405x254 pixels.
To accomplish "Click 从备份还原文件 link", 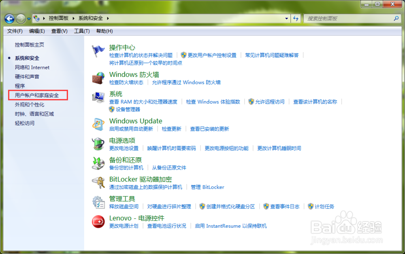I will click(169, 168).
